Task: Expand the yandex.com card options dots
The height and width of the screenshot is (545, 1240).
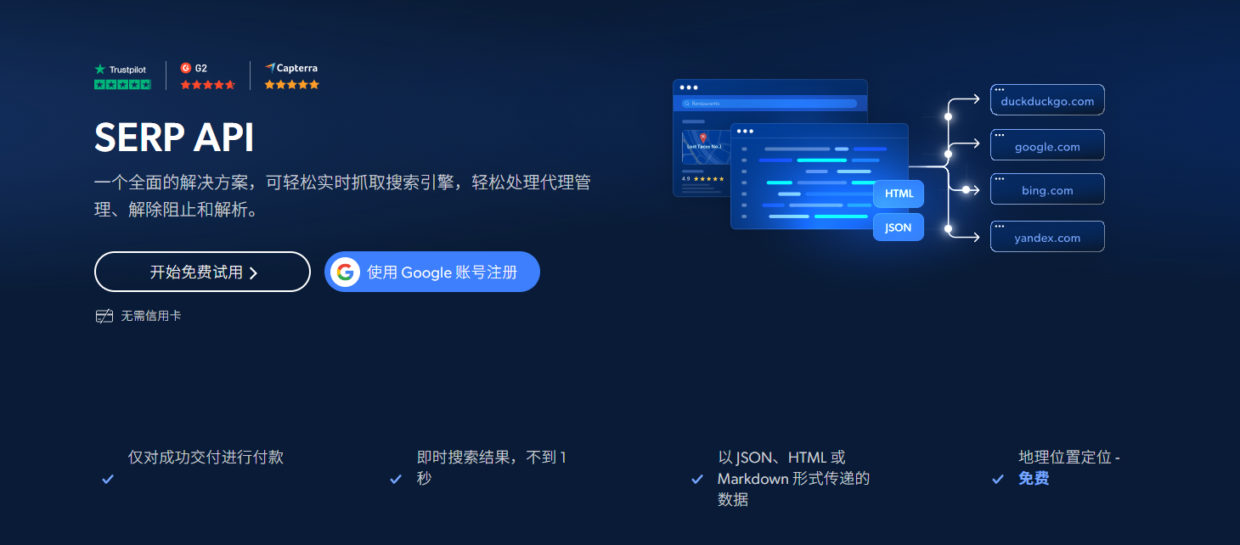Action: point(1000,224)
